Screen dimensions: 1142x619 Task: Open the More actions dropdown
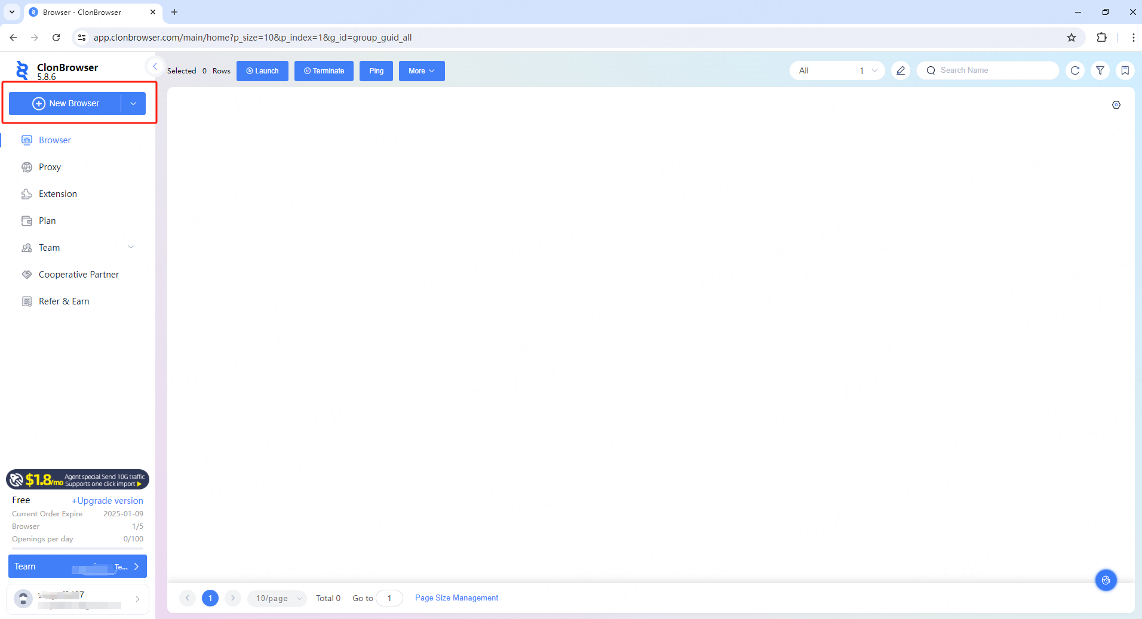(421, 71)
